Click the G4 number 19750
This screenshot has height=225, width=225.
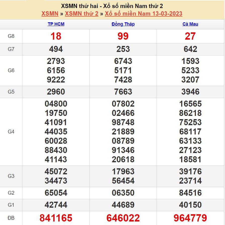pos(56,113)
